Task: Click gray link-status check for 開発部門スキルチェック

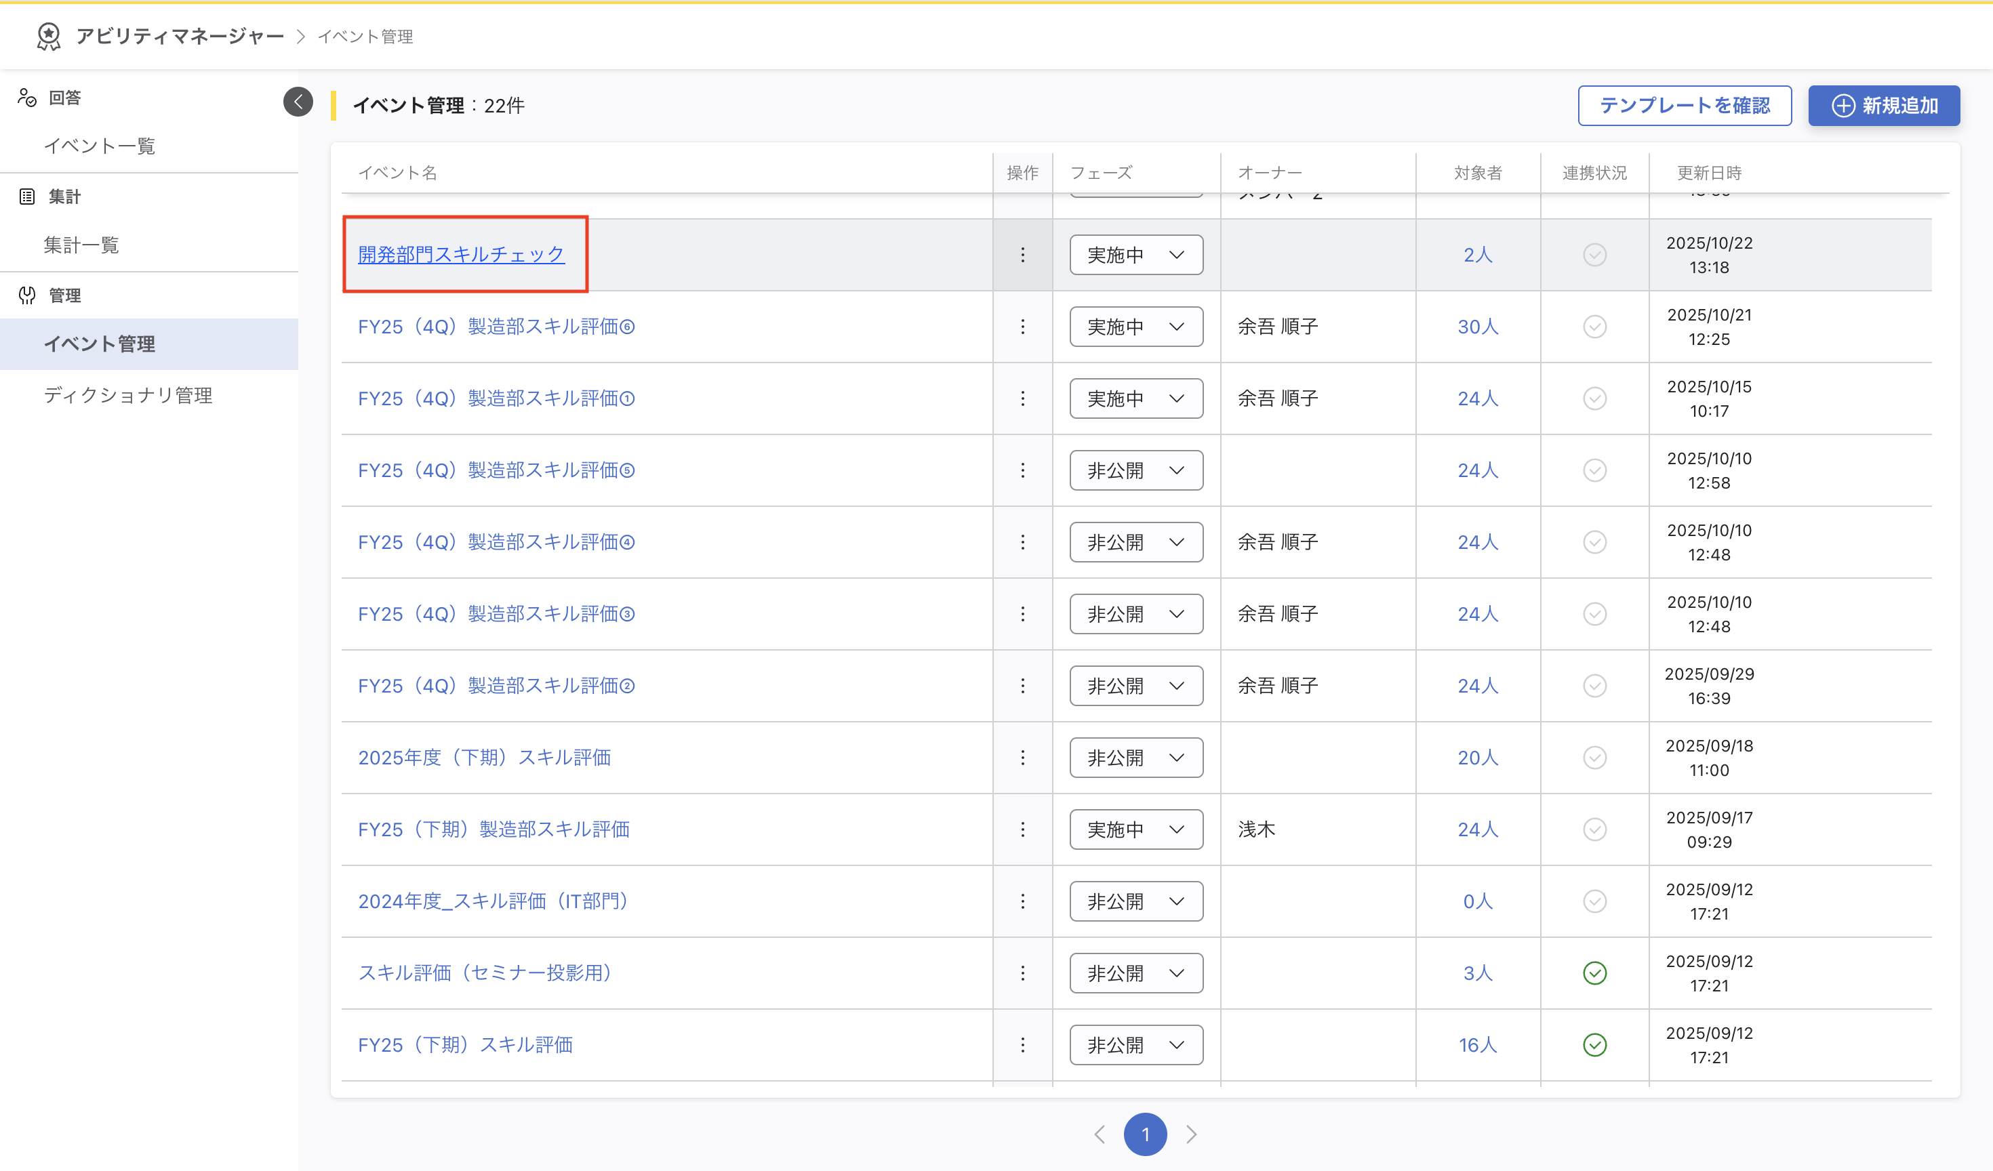Action: pyautogui.click(x=1594, y=255)
